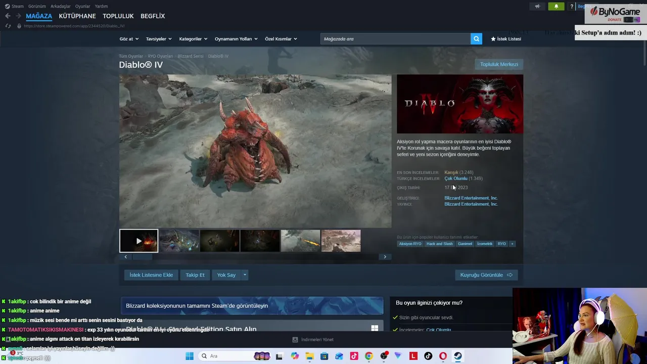Switch to the KÜTÜPHANE tab

point(77,16)
